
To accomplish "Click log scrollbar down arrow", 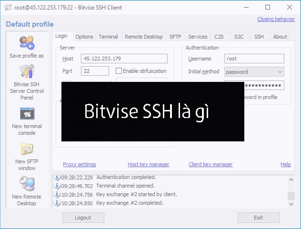I will tap(291, 204).
